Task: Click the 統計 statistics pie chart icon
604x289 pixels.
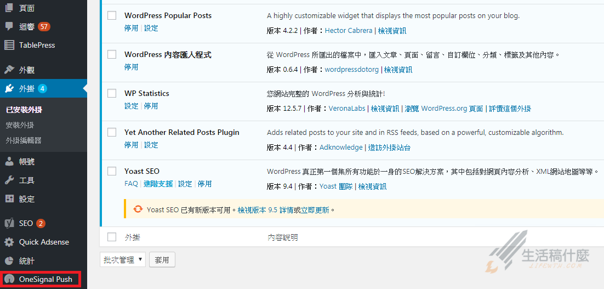Action: (9, 260)
